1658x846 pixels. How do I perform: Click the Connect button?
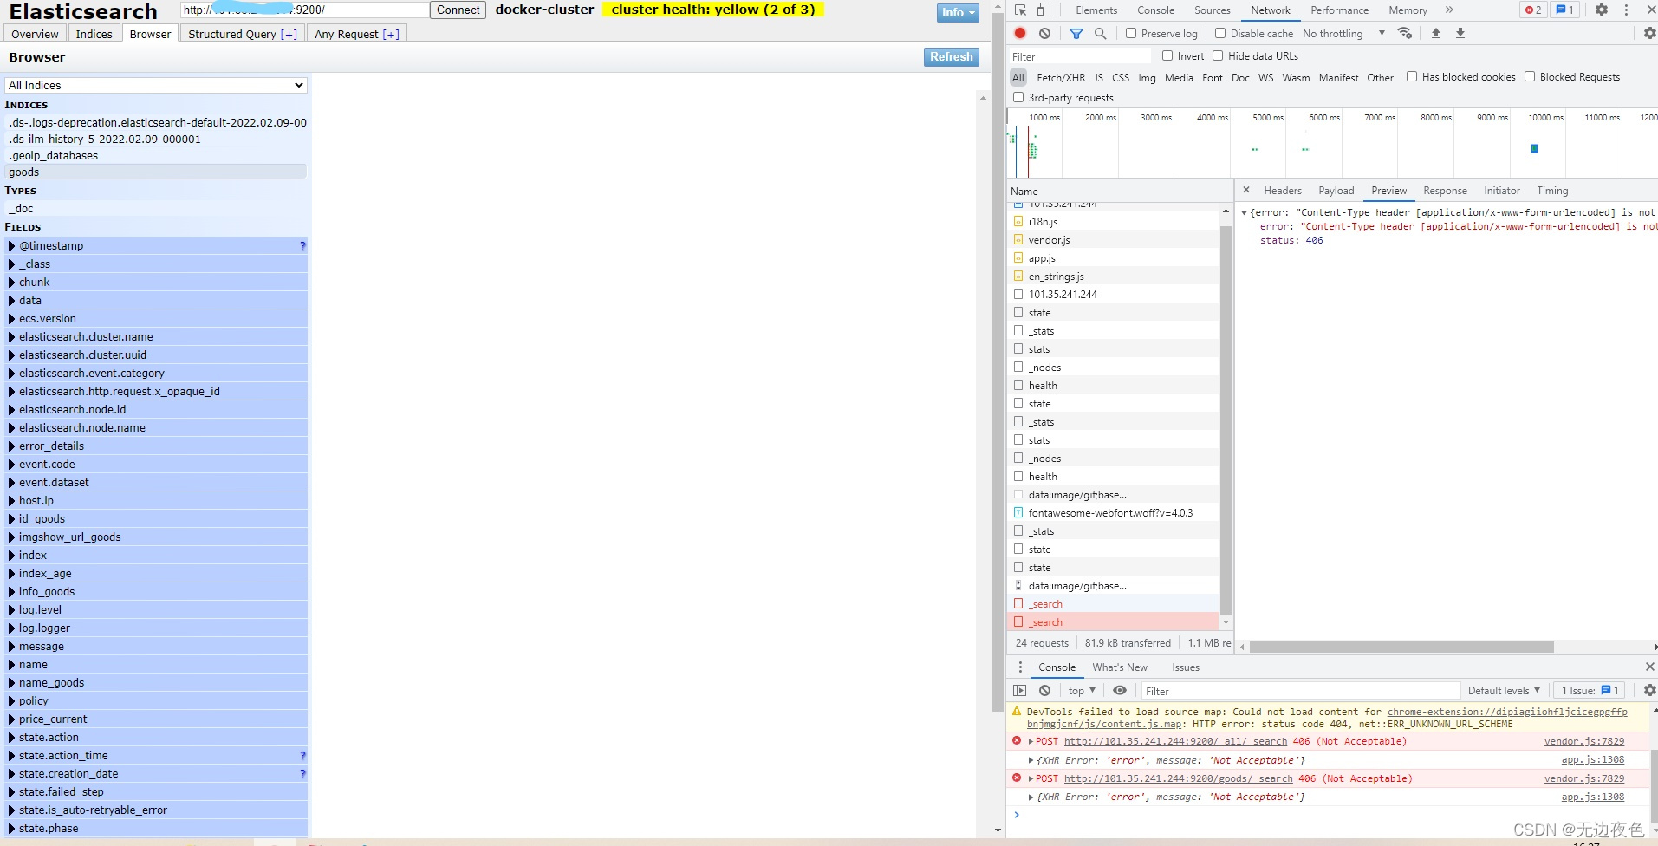pos(458,10)
